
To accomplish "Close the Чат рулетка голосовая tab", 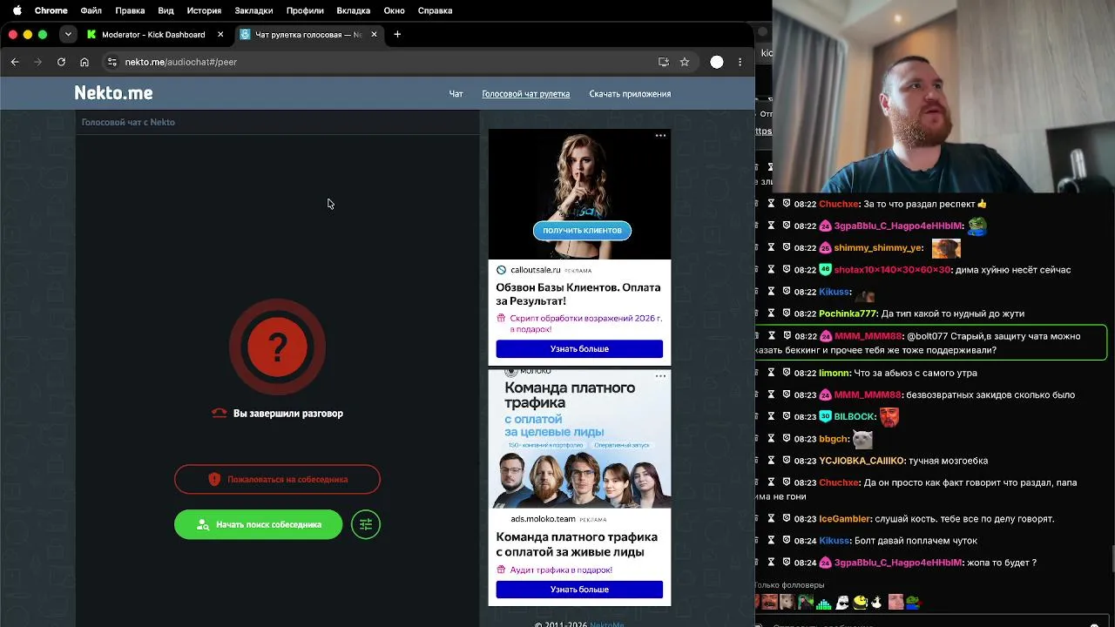I will [x=375, y=34].
